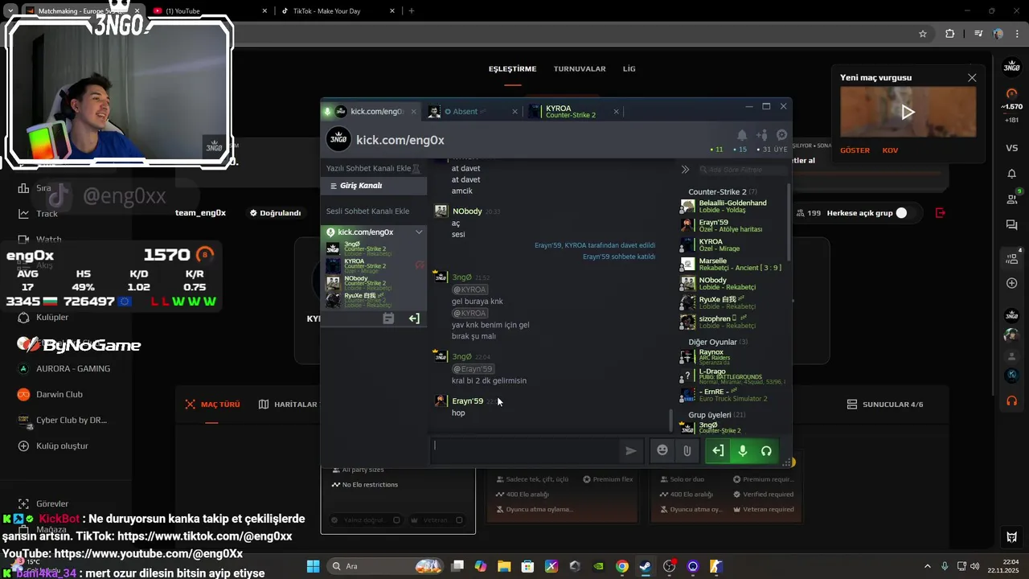Click @Erayn'59 mention in chat
The width and height of the screenshot is (1029, 579).
[x=473, y=369]
